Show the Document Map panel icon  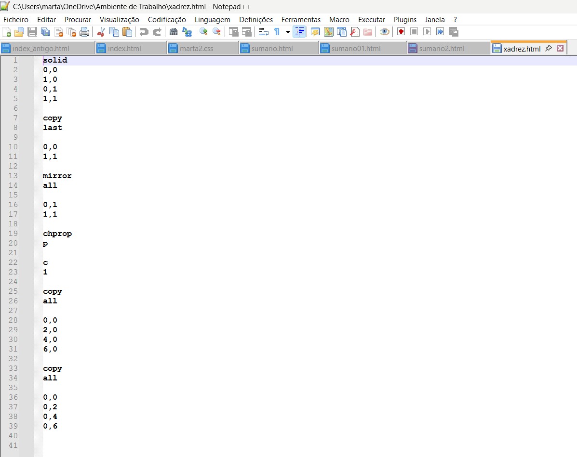click(329, 32)
